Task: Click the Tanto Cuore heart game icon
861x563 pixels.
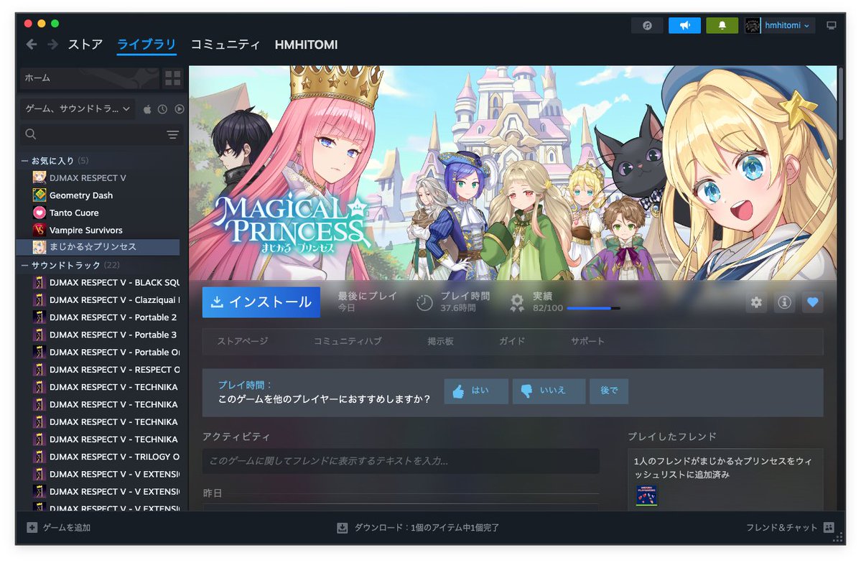Action: pos(39,213)
